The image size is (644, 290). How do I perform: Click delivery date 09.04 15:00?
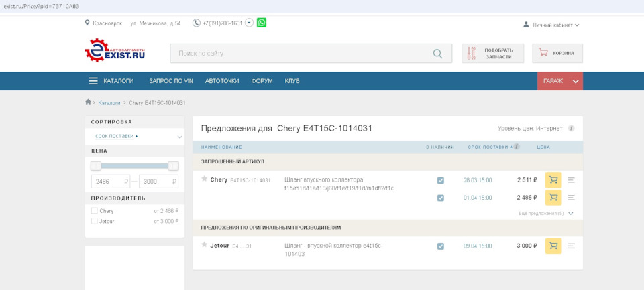pyautogui.click(x=478, y=246)
